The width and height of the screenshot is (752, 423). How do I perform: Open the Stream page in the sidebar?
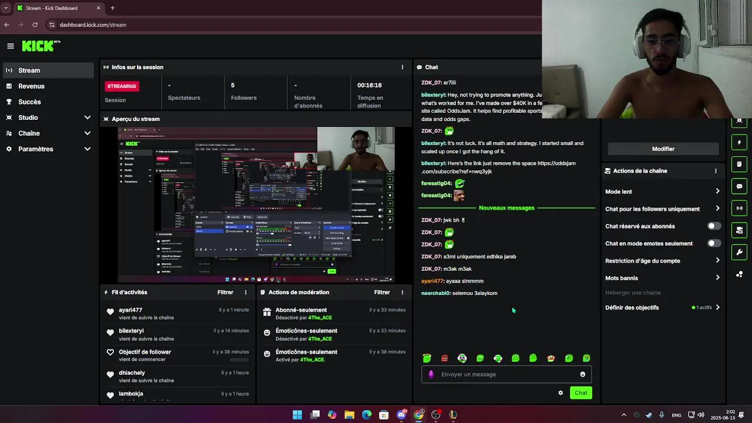click(x=48, y=70)
